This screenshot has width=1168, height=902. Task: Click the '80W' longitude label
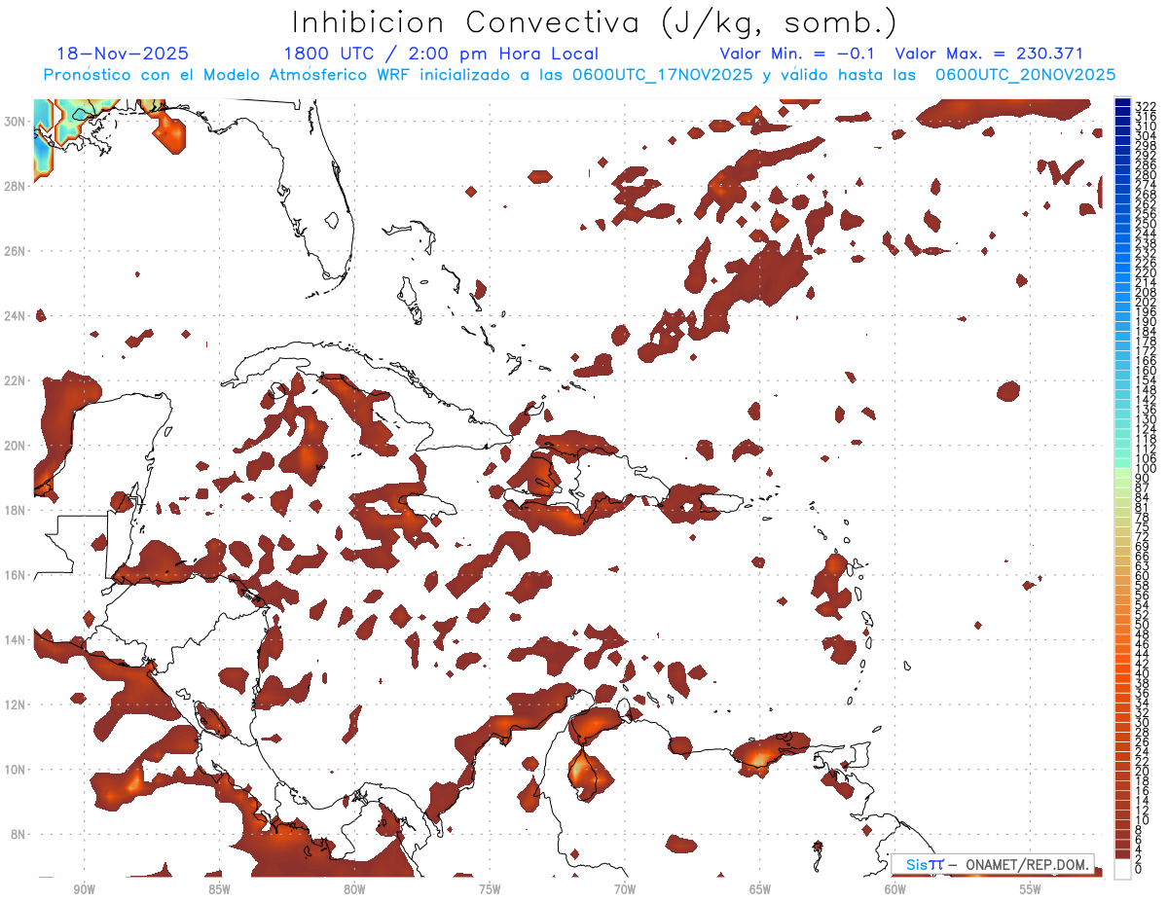tap(354, 889)
